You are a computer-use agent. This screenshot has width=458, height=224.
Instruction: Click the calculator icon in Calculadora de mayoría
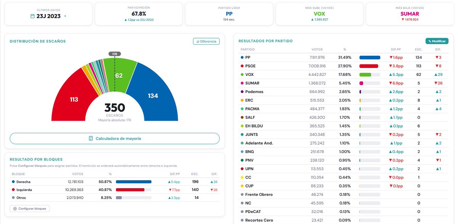pyautogui.click(x=91, y=139)
